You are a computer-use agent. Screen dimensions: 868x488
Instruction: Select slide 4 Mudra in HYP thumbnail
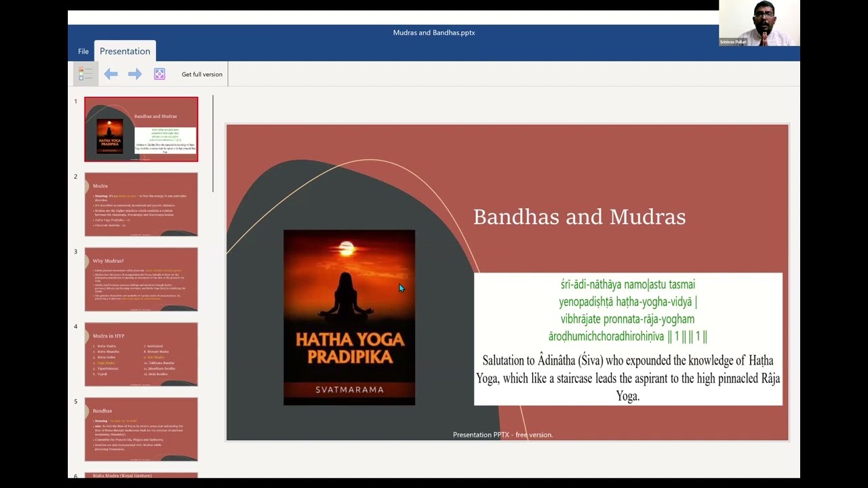coord(141,354)
